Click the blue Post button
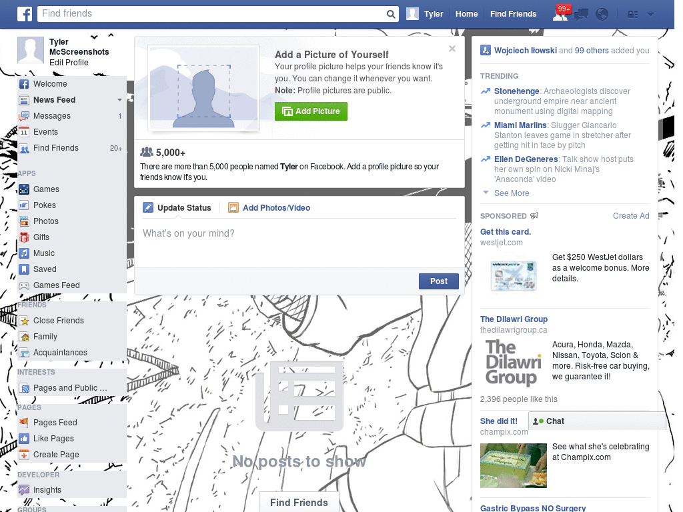This screenshot has height=512, width=683. click(439, 281)
